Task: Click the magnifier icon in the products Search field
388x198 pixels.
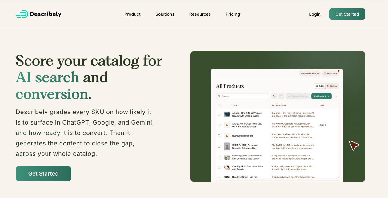Action: [219, 96]
